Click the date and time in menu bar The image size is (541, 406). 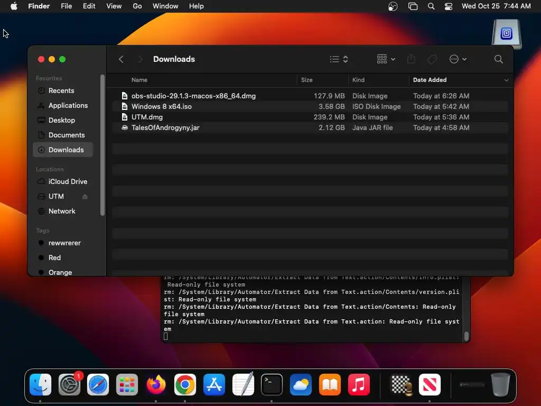(496, 6)
